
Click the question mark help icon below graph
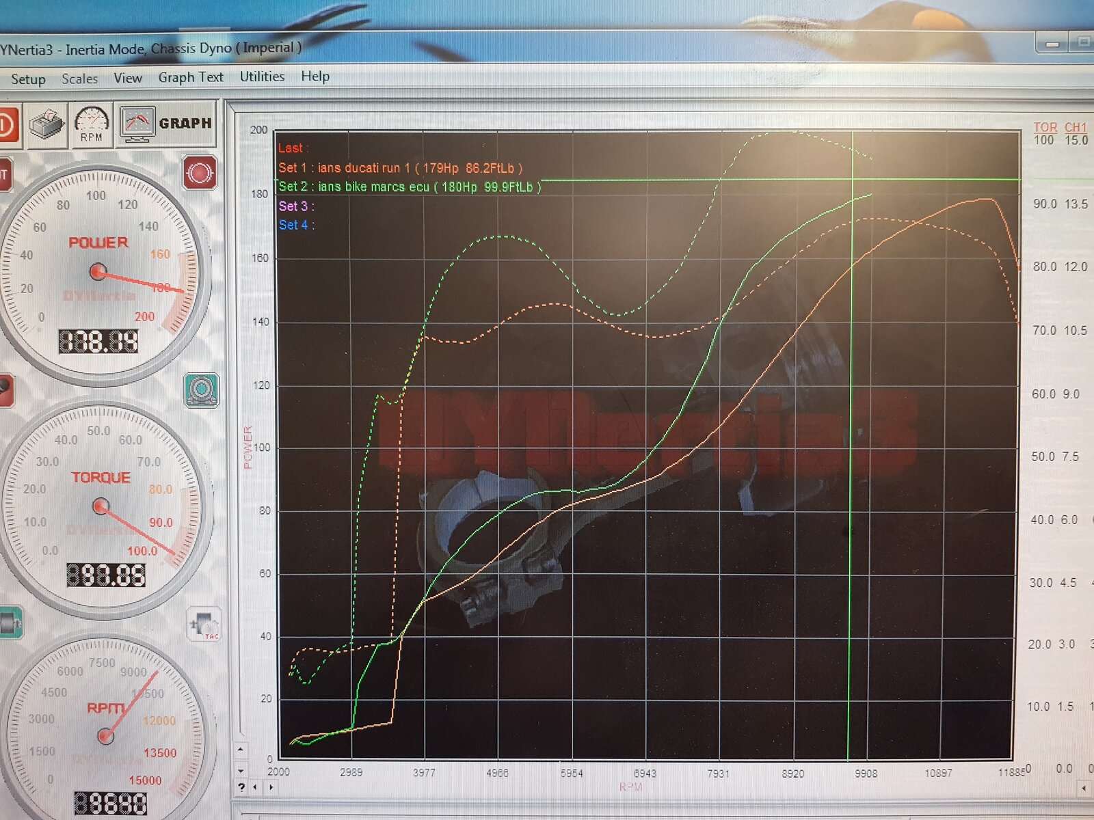click(241, 787)
